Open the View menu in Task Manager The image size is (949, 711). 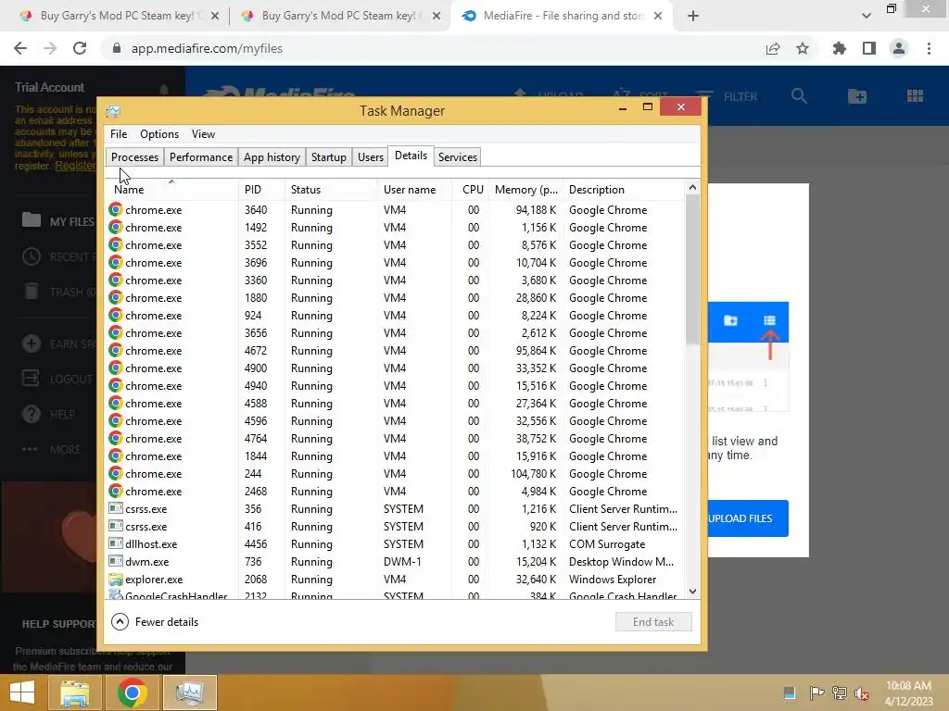tap(203, 134)
